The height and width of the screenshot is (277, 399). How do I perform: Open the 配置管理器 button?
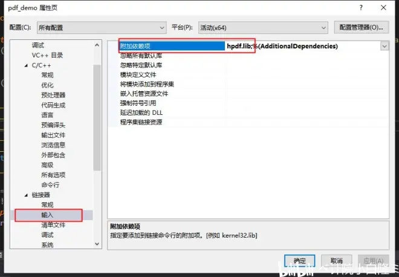(362, 27)
